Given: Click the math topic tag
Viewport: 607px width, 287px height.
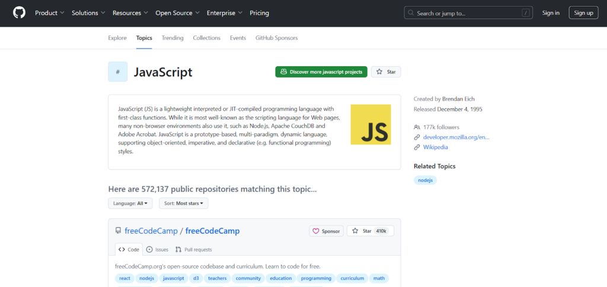Looking at the screenshot, I should [x=379, y=278].
